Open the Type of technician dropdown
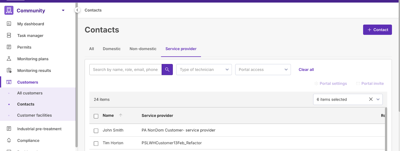 204,70
